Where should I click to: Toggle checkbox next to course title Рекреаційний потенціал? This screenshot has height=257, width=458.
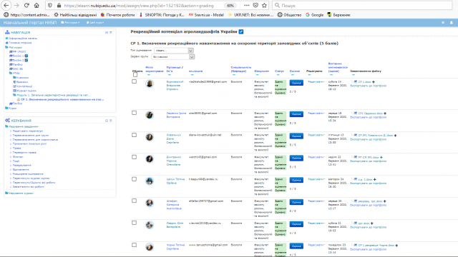point(241,31)
